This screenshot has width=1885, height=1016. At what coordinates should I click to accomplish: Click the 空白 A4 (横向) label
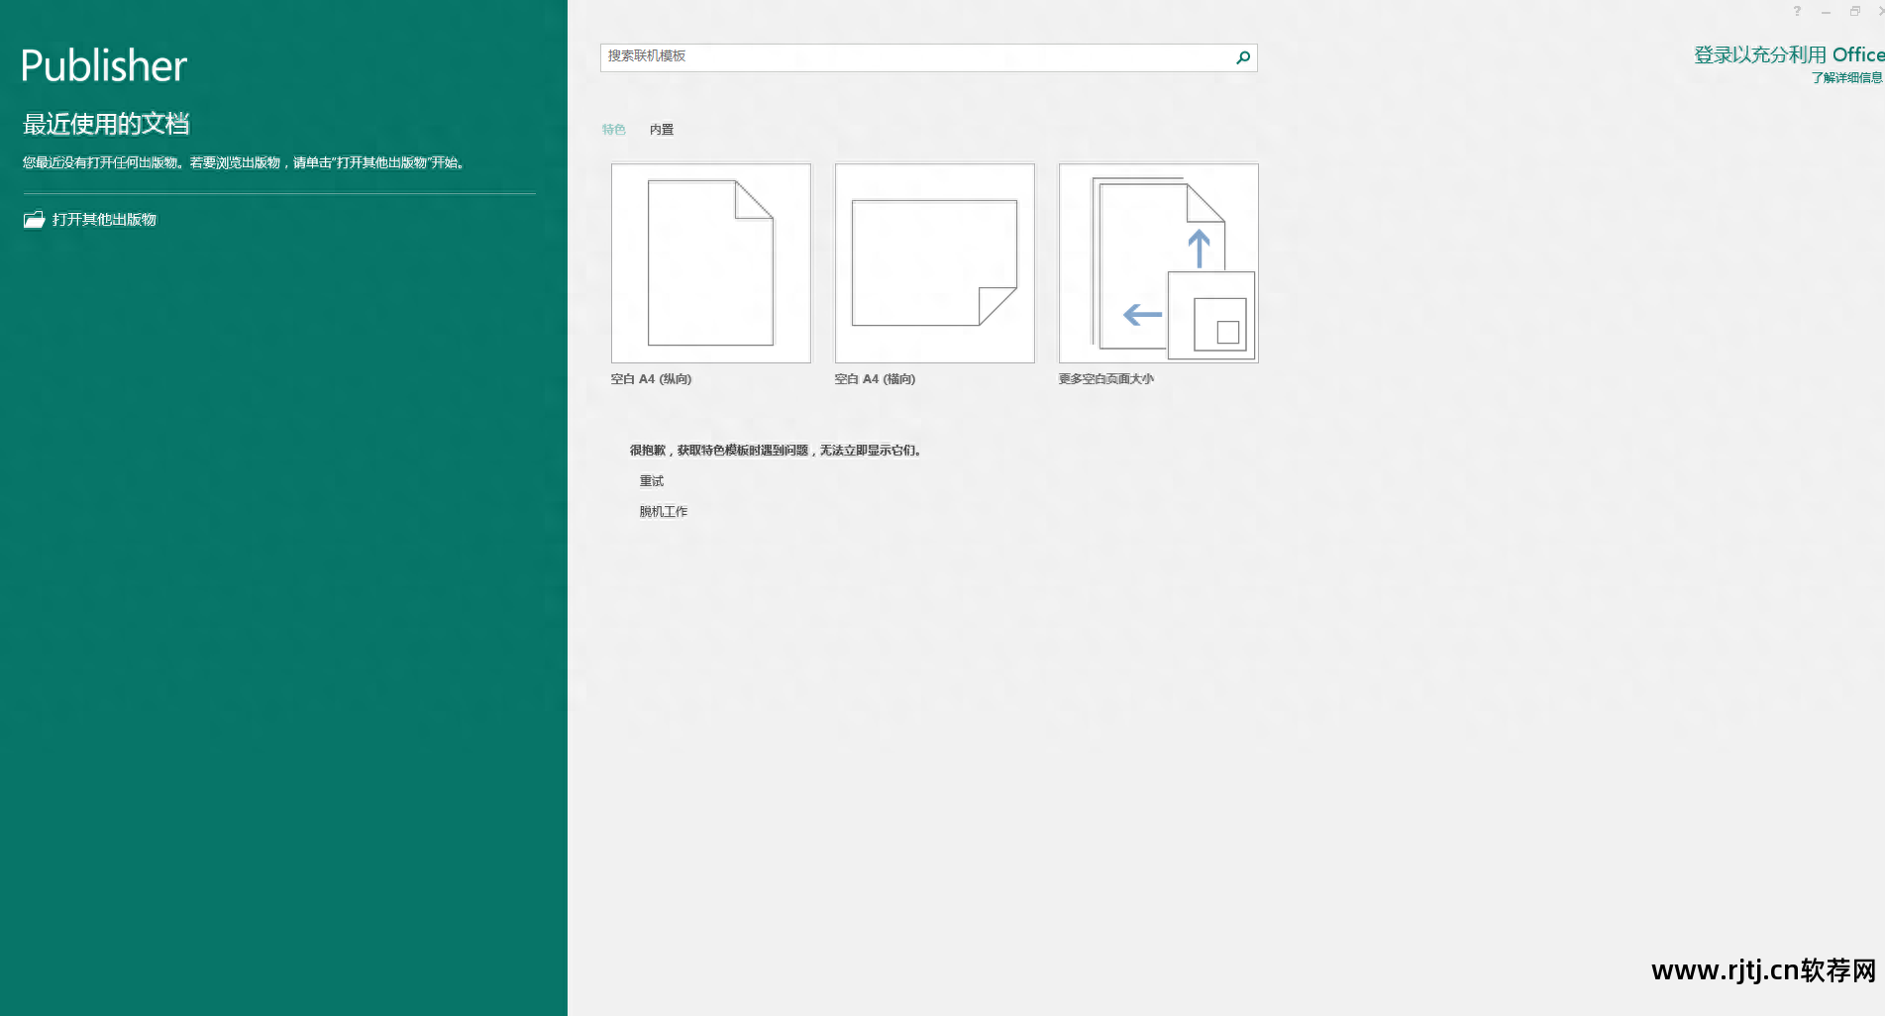point(875,379)
